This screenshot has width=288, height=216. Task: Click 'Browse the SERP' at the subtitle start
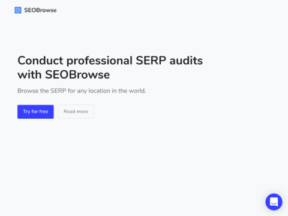[42, 91]
